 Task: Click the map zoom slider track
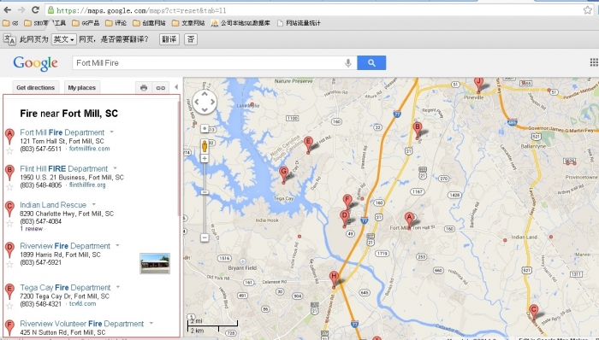(205, 198)
